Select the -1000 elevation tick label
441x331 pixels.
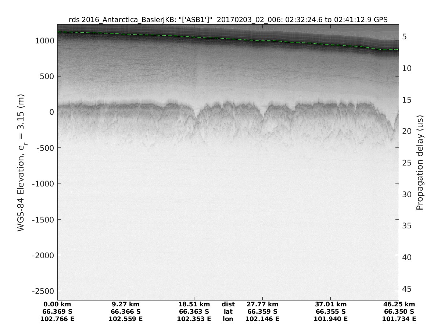[43, 184]
